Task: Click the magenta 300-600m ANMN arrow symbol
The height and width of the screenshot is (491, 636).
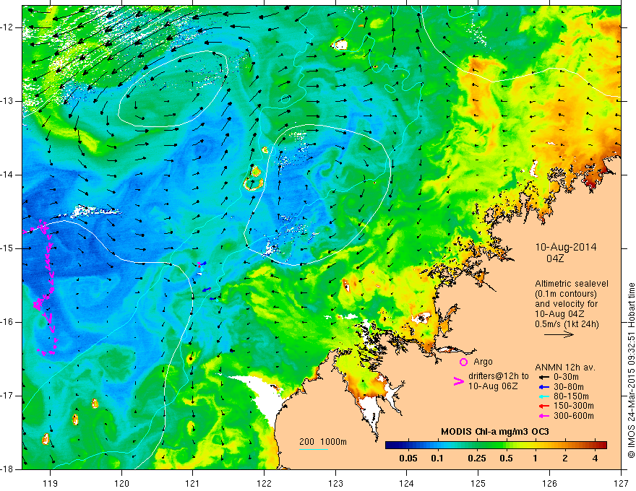Action: click(x=544, y=416)
